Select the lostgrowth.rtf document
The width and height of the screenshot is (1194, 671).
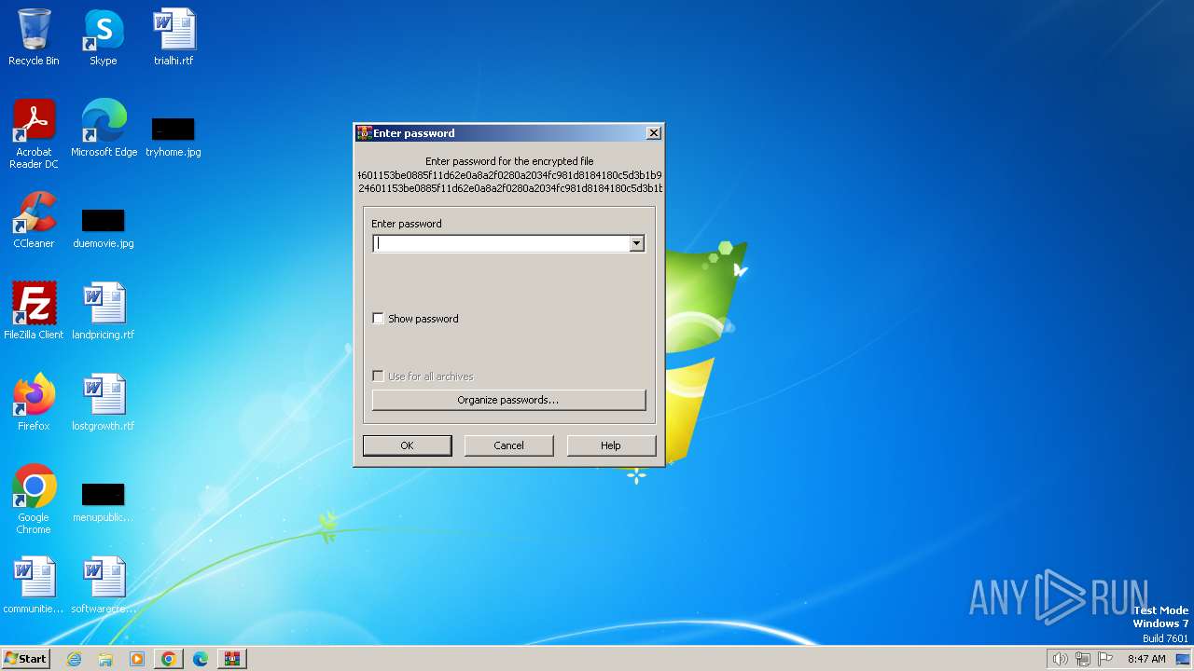[104, 402]
